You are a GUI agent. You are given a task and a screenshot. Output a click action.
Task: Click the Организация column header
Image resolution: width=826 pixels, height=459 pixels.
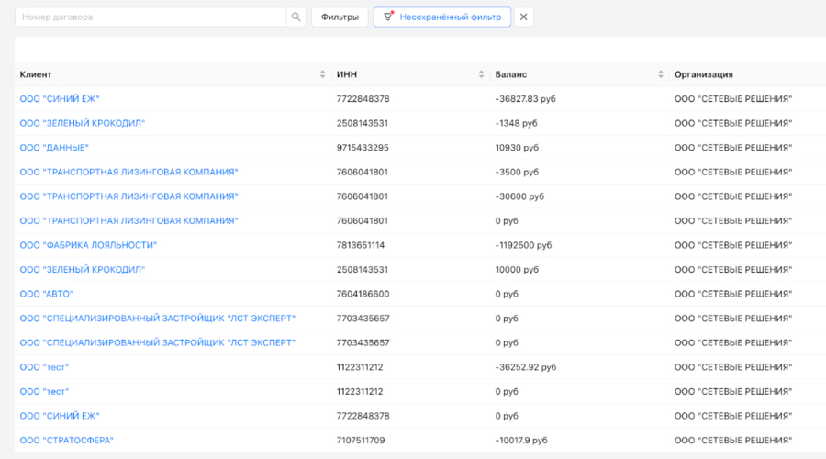click(x=704, y=74)
